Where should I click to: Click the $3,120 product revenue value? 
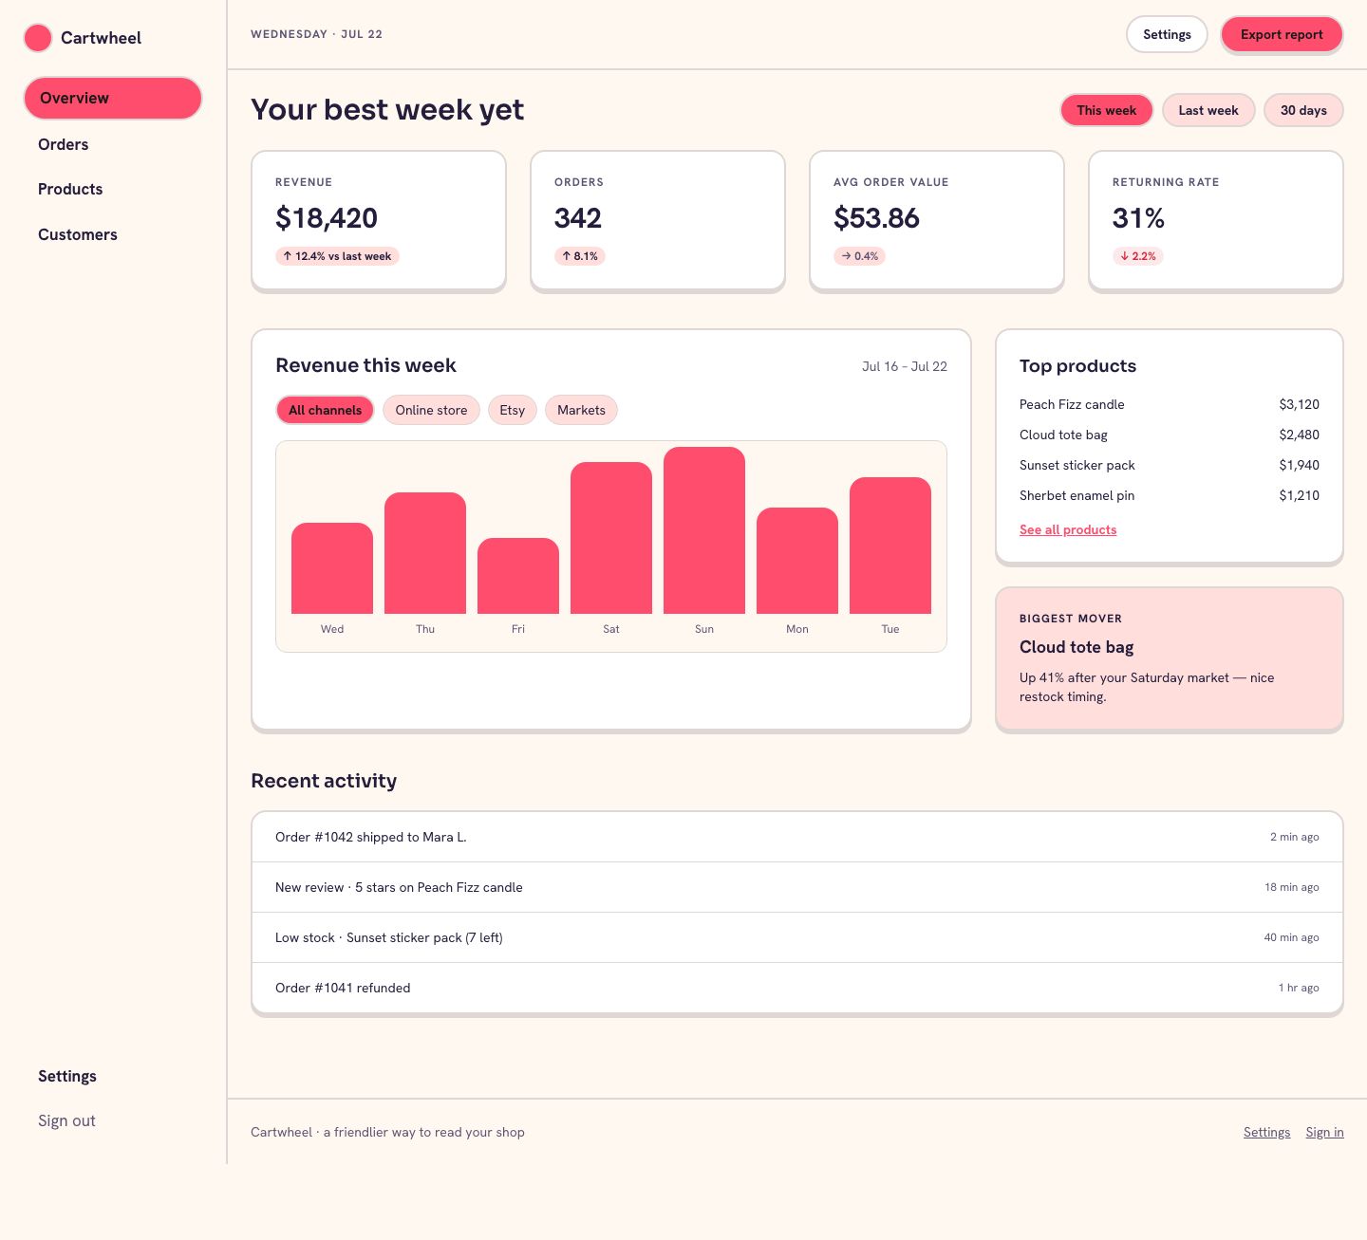pyautogui.click(x=1299, y=404)
